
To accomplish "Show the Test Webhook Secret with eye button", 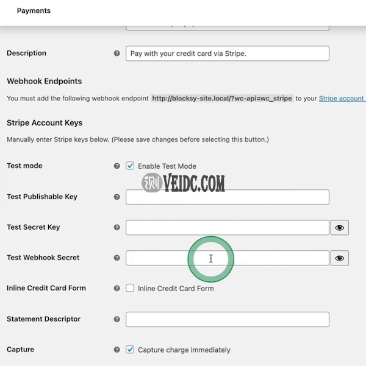I will pyautogui.click(x=340, y=258).
